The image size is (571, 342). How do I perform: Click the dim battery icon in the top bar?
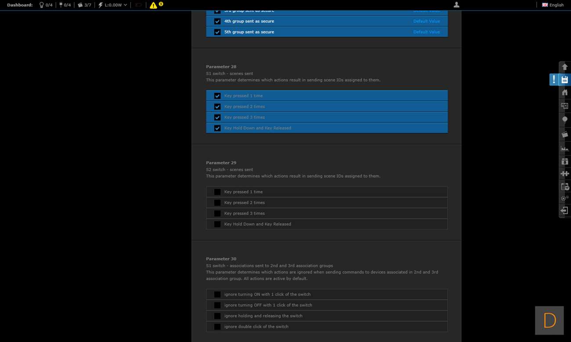point(139,5)
